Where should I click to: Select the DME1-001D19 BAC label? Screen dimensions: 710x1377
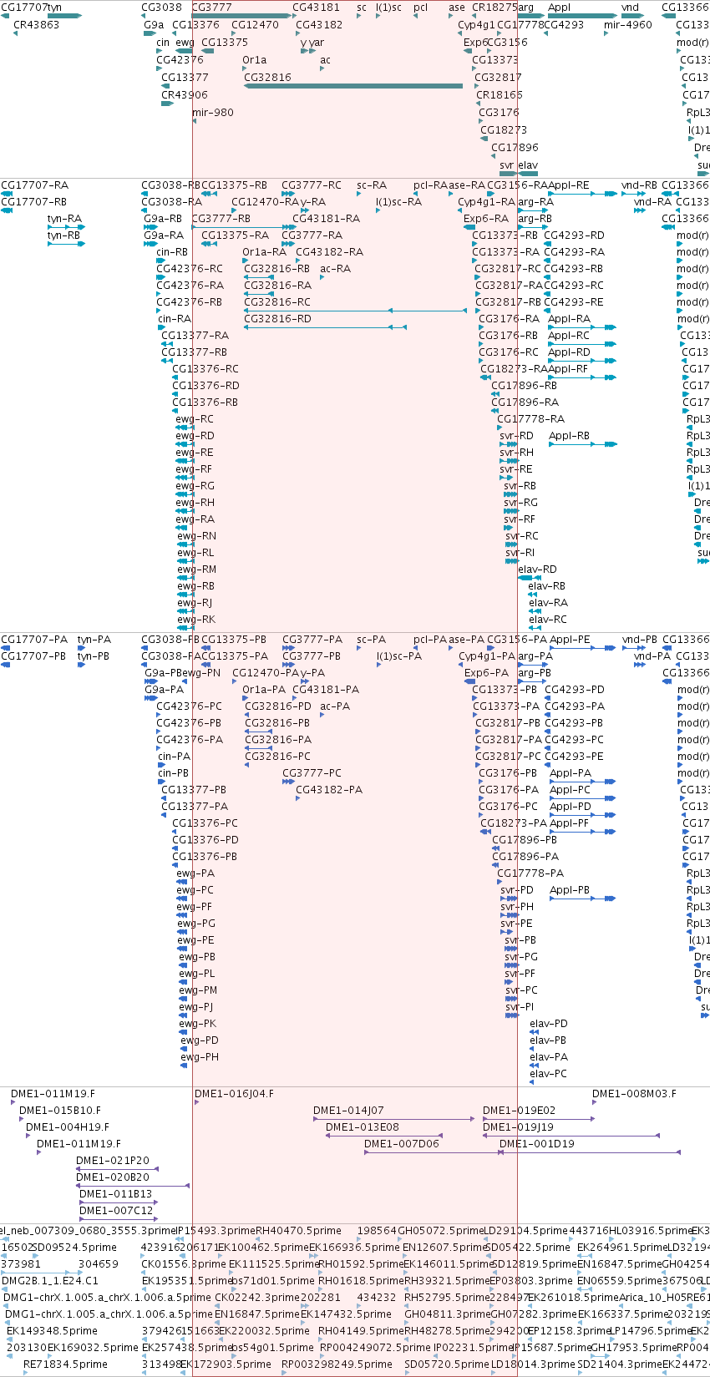point(537,1144)
